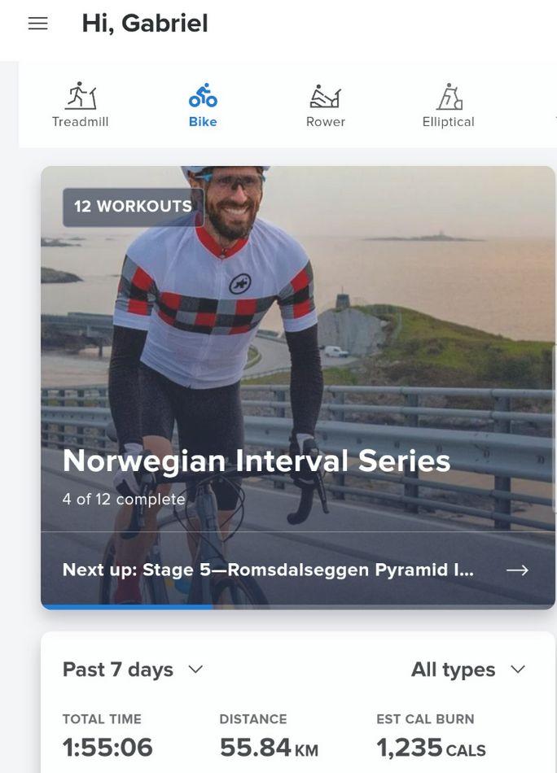Screen dimensions: 557x773
Task: Click the arrow beside Next up Stage 5
Action: (x=517, y=570)
